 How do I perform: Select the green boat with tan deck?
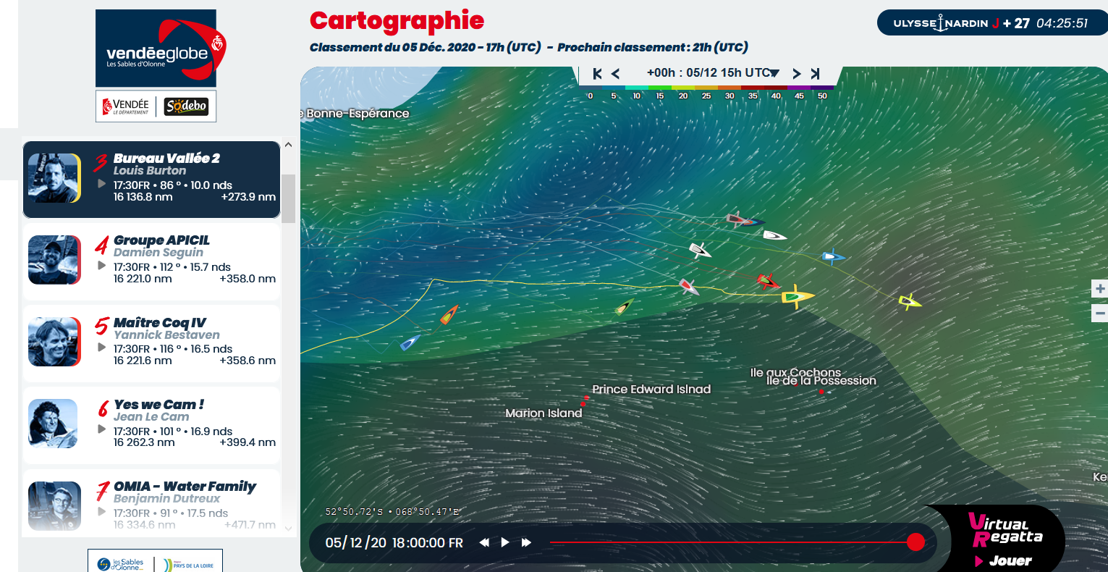(625, 307)
